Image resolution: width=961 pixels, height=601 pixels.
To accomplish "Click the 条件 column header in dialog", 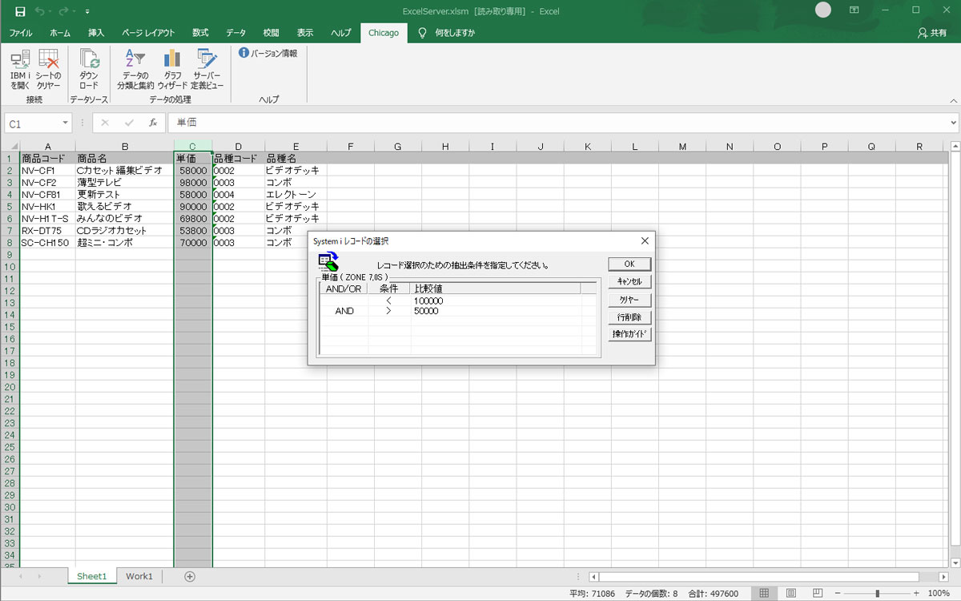I will click(x=389, y=288).
